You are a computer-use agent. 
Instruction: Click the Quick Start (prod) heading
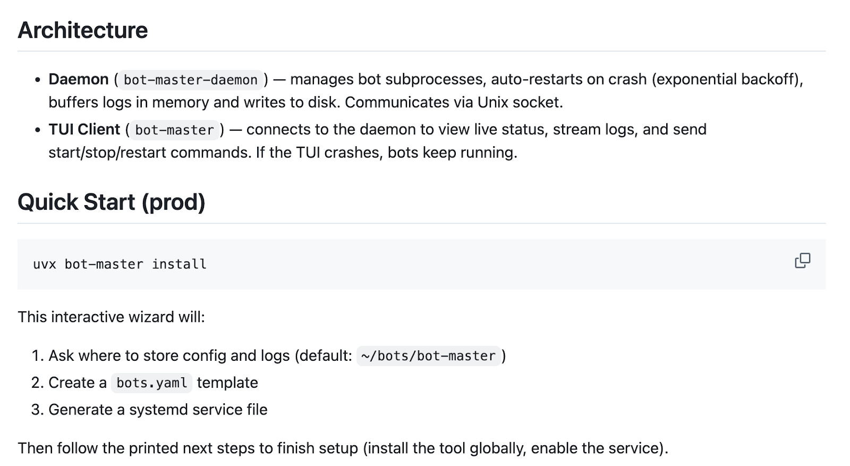tap(112, 202)
